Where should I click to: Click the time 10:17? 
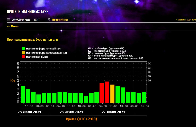[37, 20]
